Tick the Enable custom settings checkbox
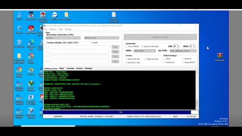The height and width of the screenshot is (136, 242). 90,43
